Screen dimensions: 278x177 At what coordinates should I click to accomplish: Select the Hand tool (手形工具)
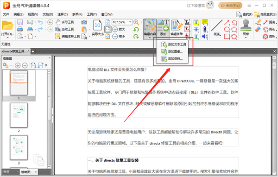click(x=65, y=22)
